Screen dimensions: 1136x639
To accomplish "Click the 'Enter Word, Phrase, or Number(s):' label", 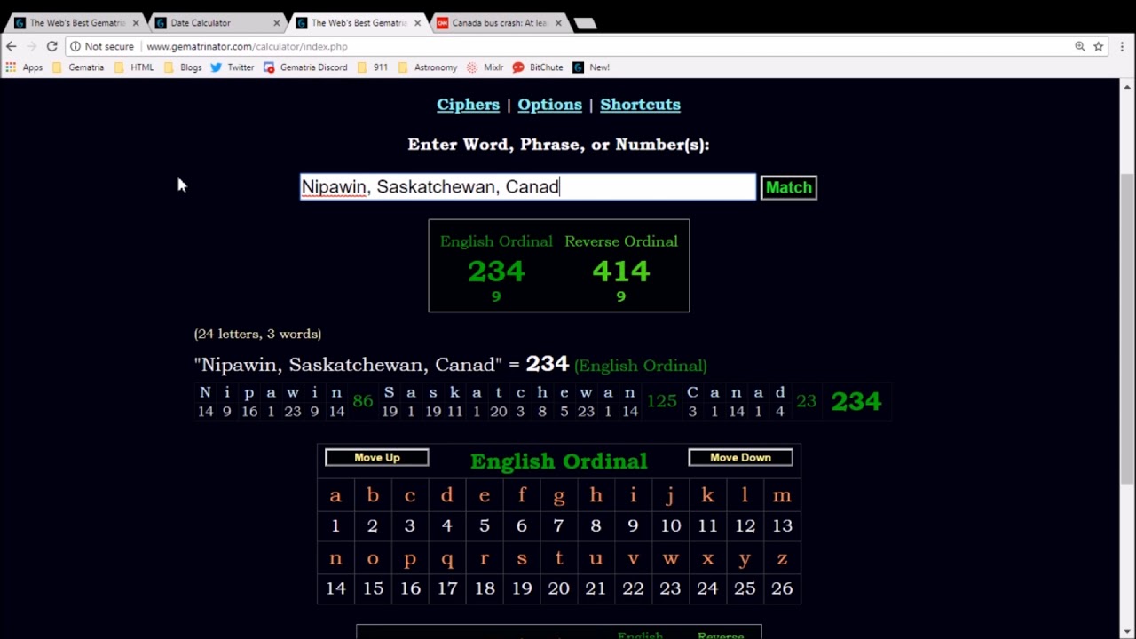I will pyautogui.click(x=558, y=145).
